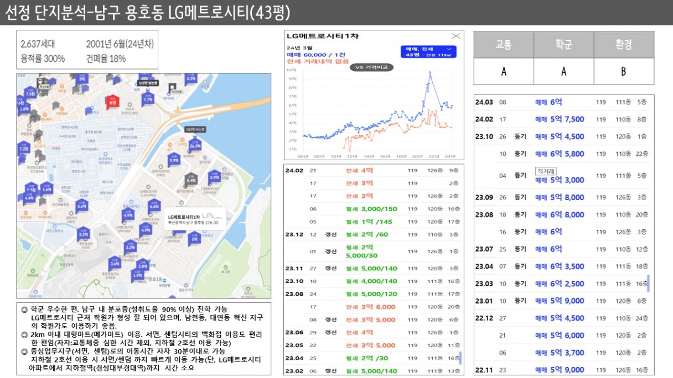Click the B grade under 환경

point(624,71)
